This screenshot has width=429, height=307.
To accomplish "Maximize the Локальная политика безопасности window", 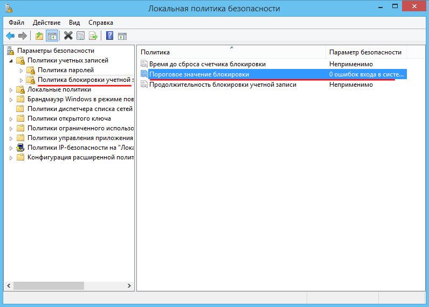I will (x=395, y=6).
